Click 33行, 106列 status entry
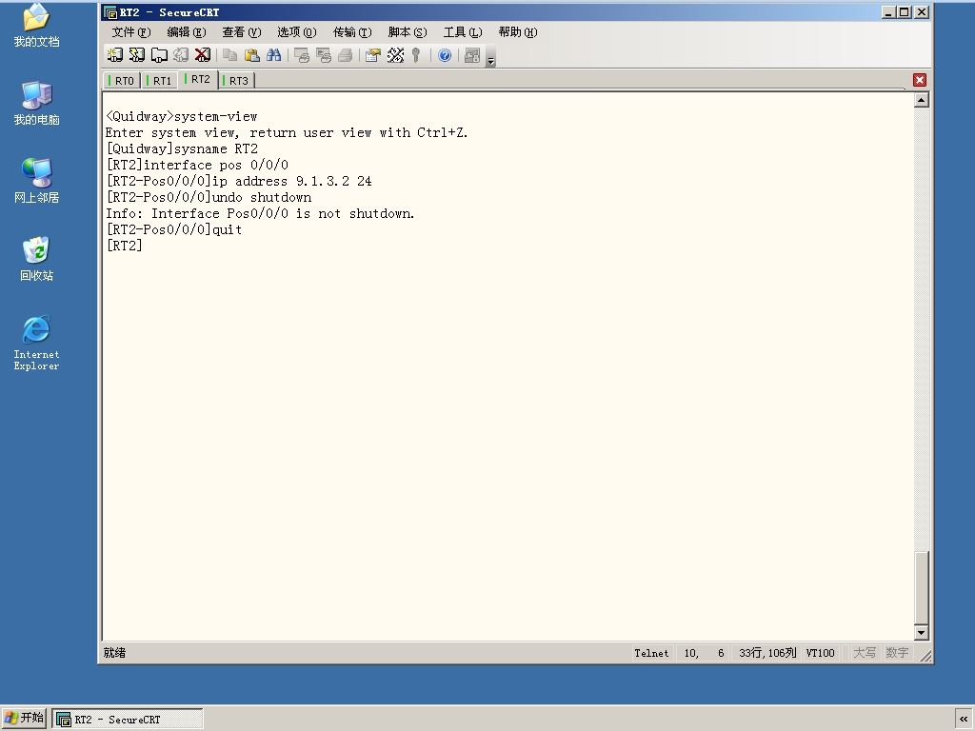The width and height of the screenshot is (975, 731). [x=767, y=653]
